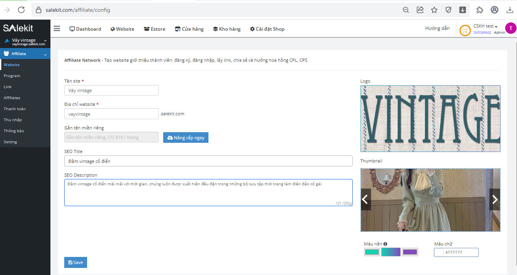Click the purple T user avatar
517x275 pixels.
[511, 28]
